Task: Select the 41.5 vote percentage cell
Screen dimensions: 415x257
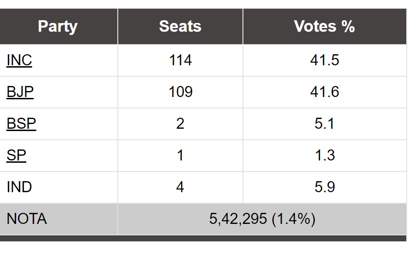Action: [x=324, y=60]
